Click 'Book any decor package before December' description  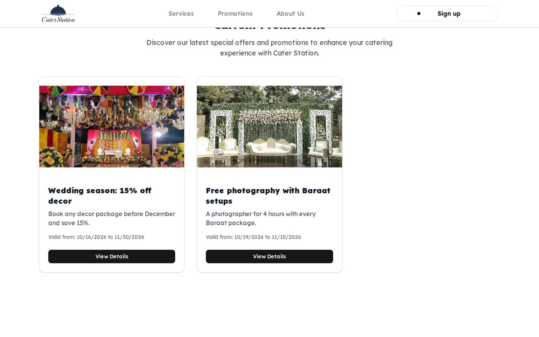coord(112,218)
